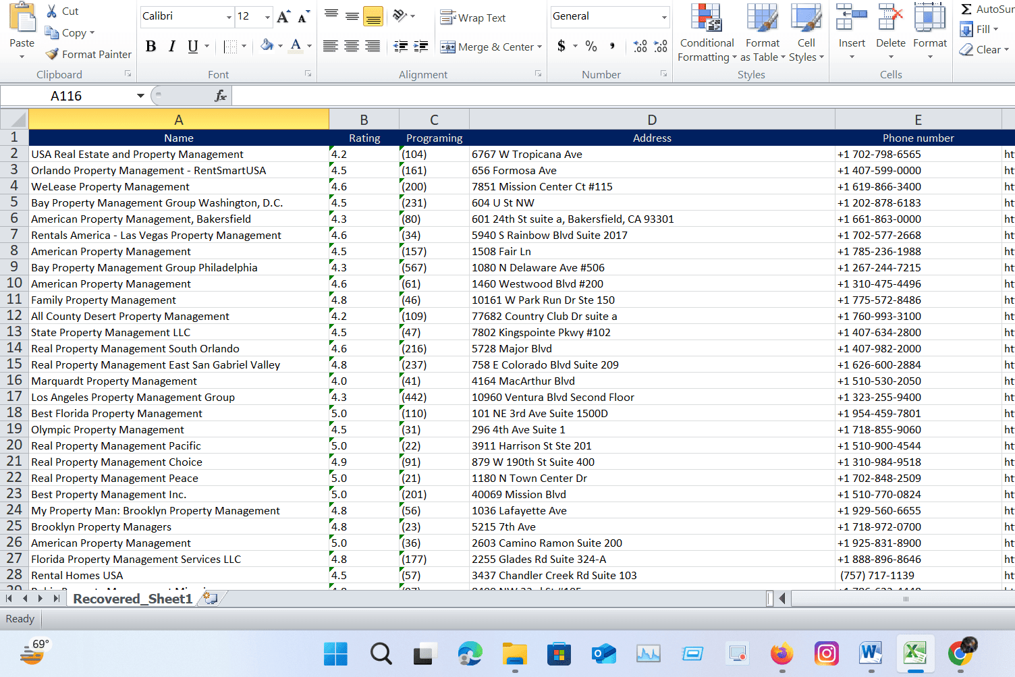Select highlighted Bottom Align icon
This screenshot has width=1015, height=677.
coord(373,16)
